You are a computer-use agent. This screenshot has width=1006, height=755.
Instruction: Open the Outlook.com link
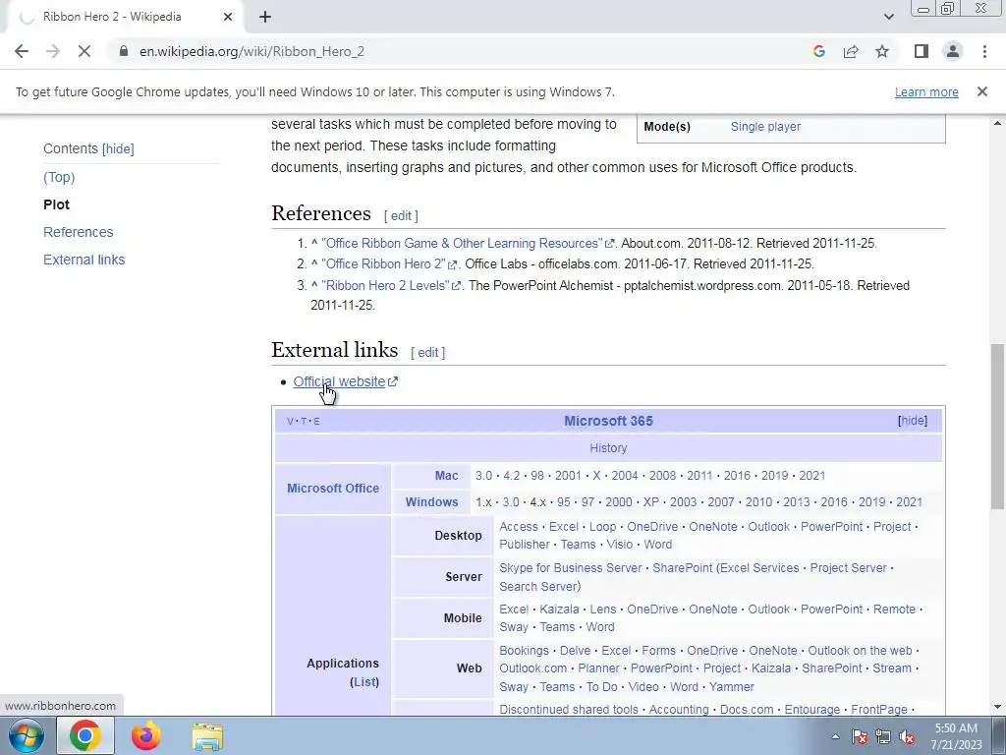coord(532,668)
